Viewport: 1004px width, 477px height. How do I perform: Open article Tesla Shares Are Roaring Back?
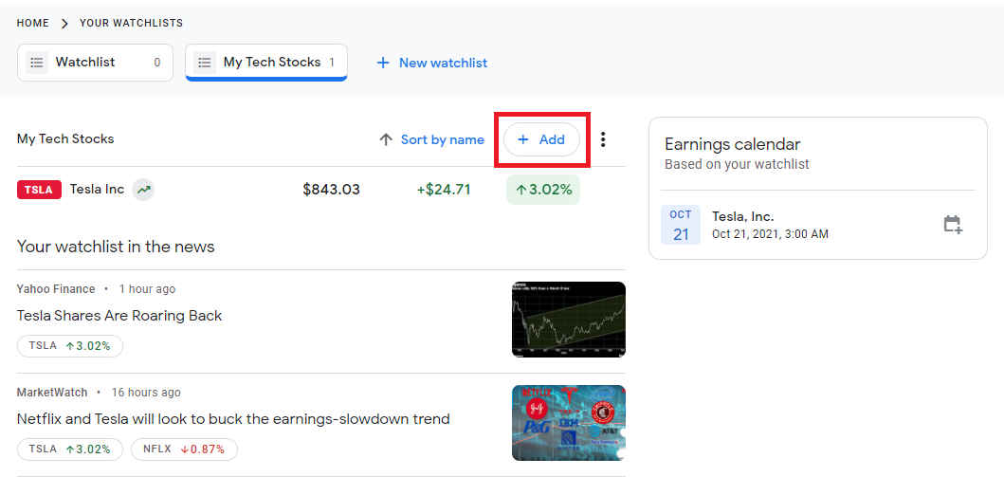(x=119, y=316)
